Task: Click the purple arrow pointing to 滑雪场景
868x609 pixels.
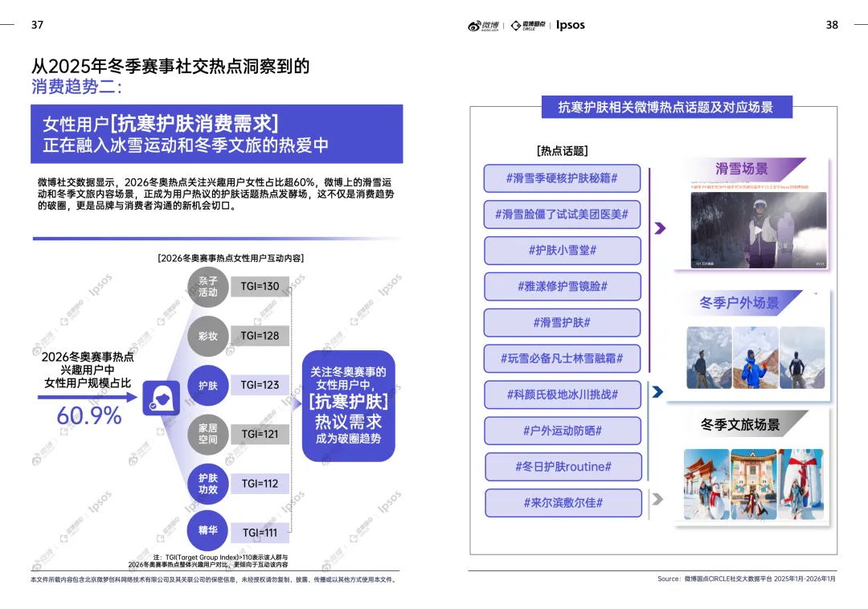Action: pos(660,228)
